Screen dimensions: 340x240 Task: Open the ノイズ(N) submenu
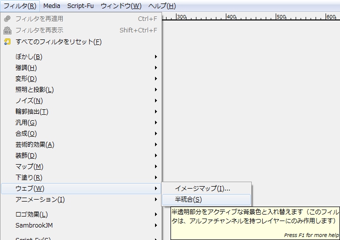point(81,101)
